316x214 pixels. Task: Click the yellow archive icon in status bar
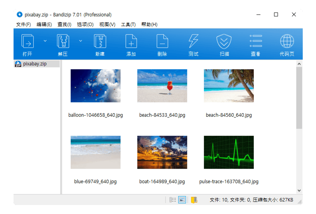(194, 200)
